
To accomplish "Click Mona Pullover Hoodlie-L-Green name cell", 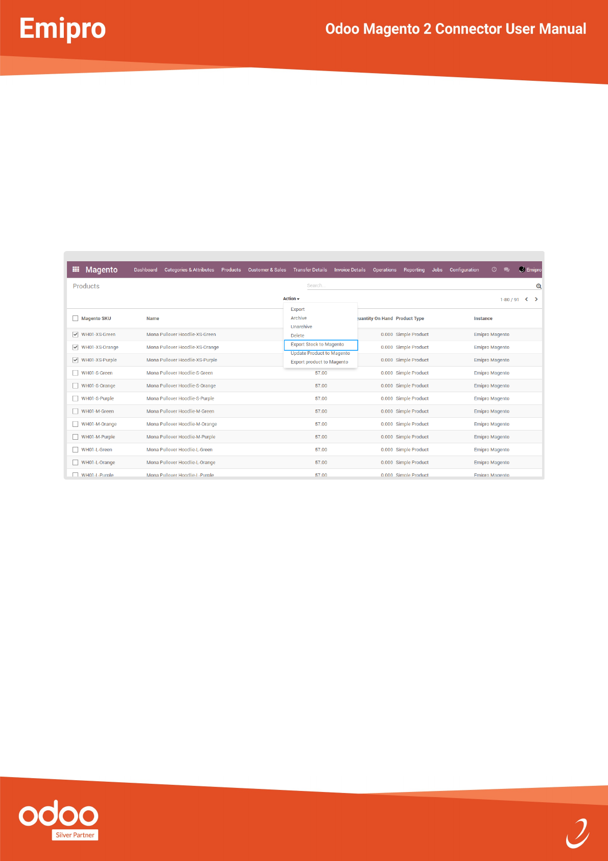I will tap(179, 449).
